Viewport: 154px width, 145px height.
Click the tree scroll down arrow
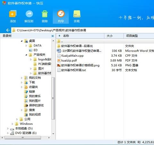coord(53,134)
